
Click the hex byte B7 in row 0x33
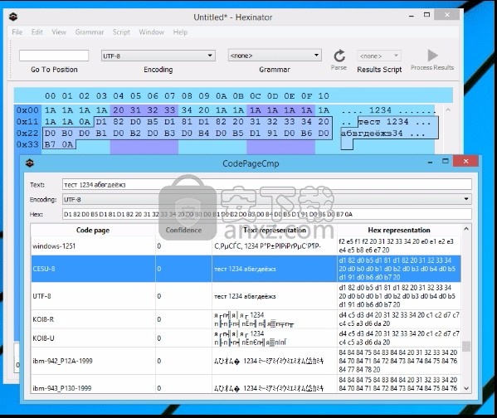(x=50, y=144)
